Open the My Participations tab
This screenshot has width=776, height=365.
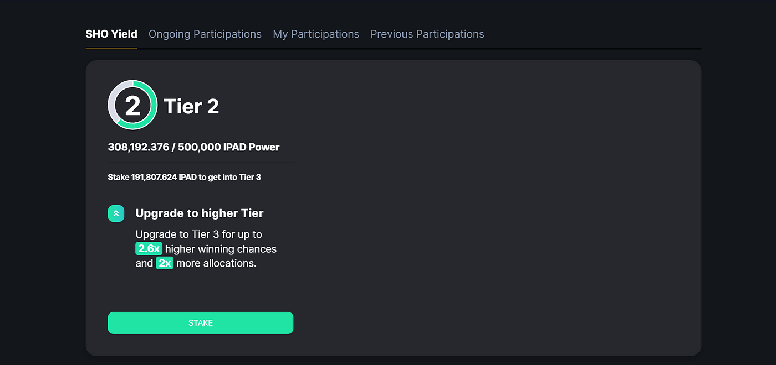(x=316, y=34)
